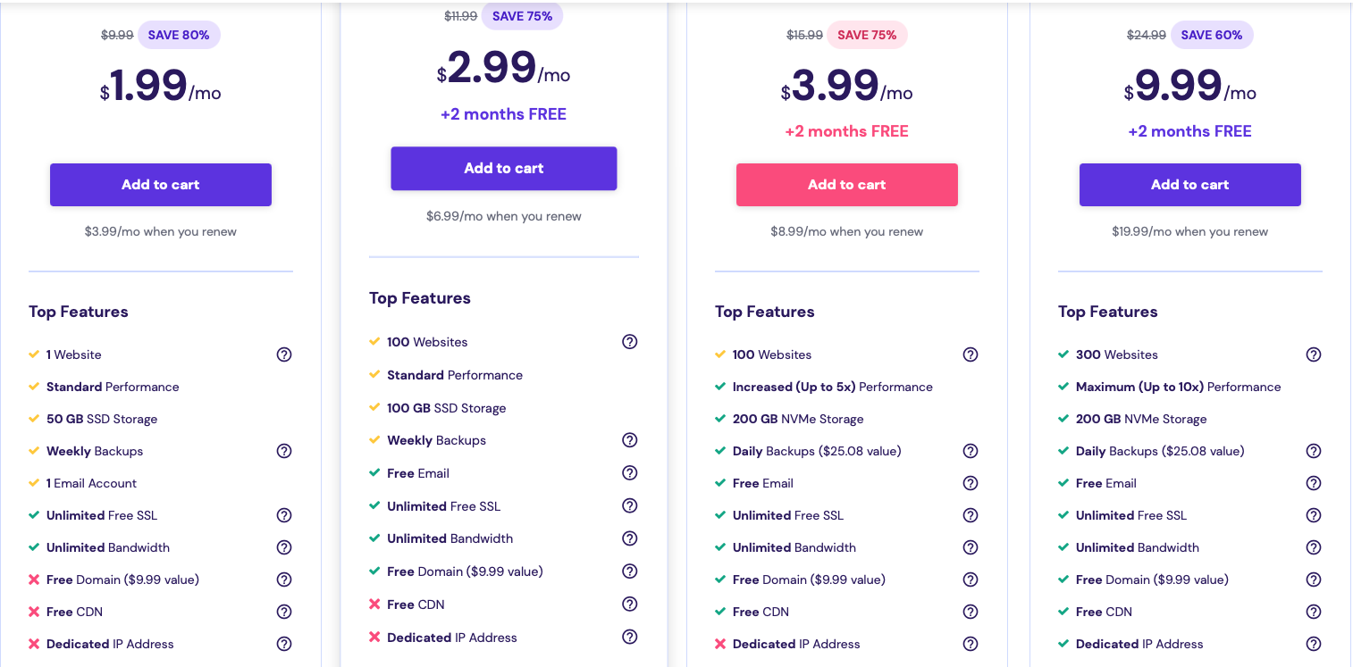This screenshot has height=667, width=1353.
Task: Click help icon for Unlimited Free SSL in $9.99 plan
Action: point(1314,515)
